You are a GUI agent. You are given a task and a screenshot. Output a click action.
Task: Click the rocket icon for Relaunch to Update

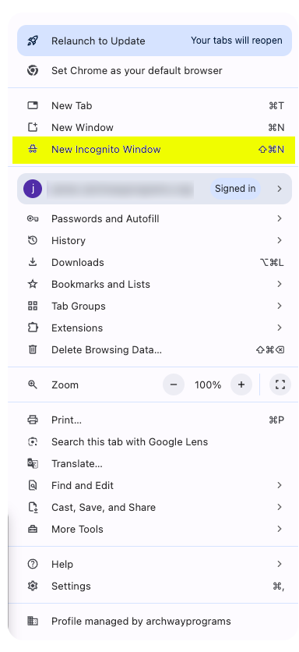[x=33, y=41]
